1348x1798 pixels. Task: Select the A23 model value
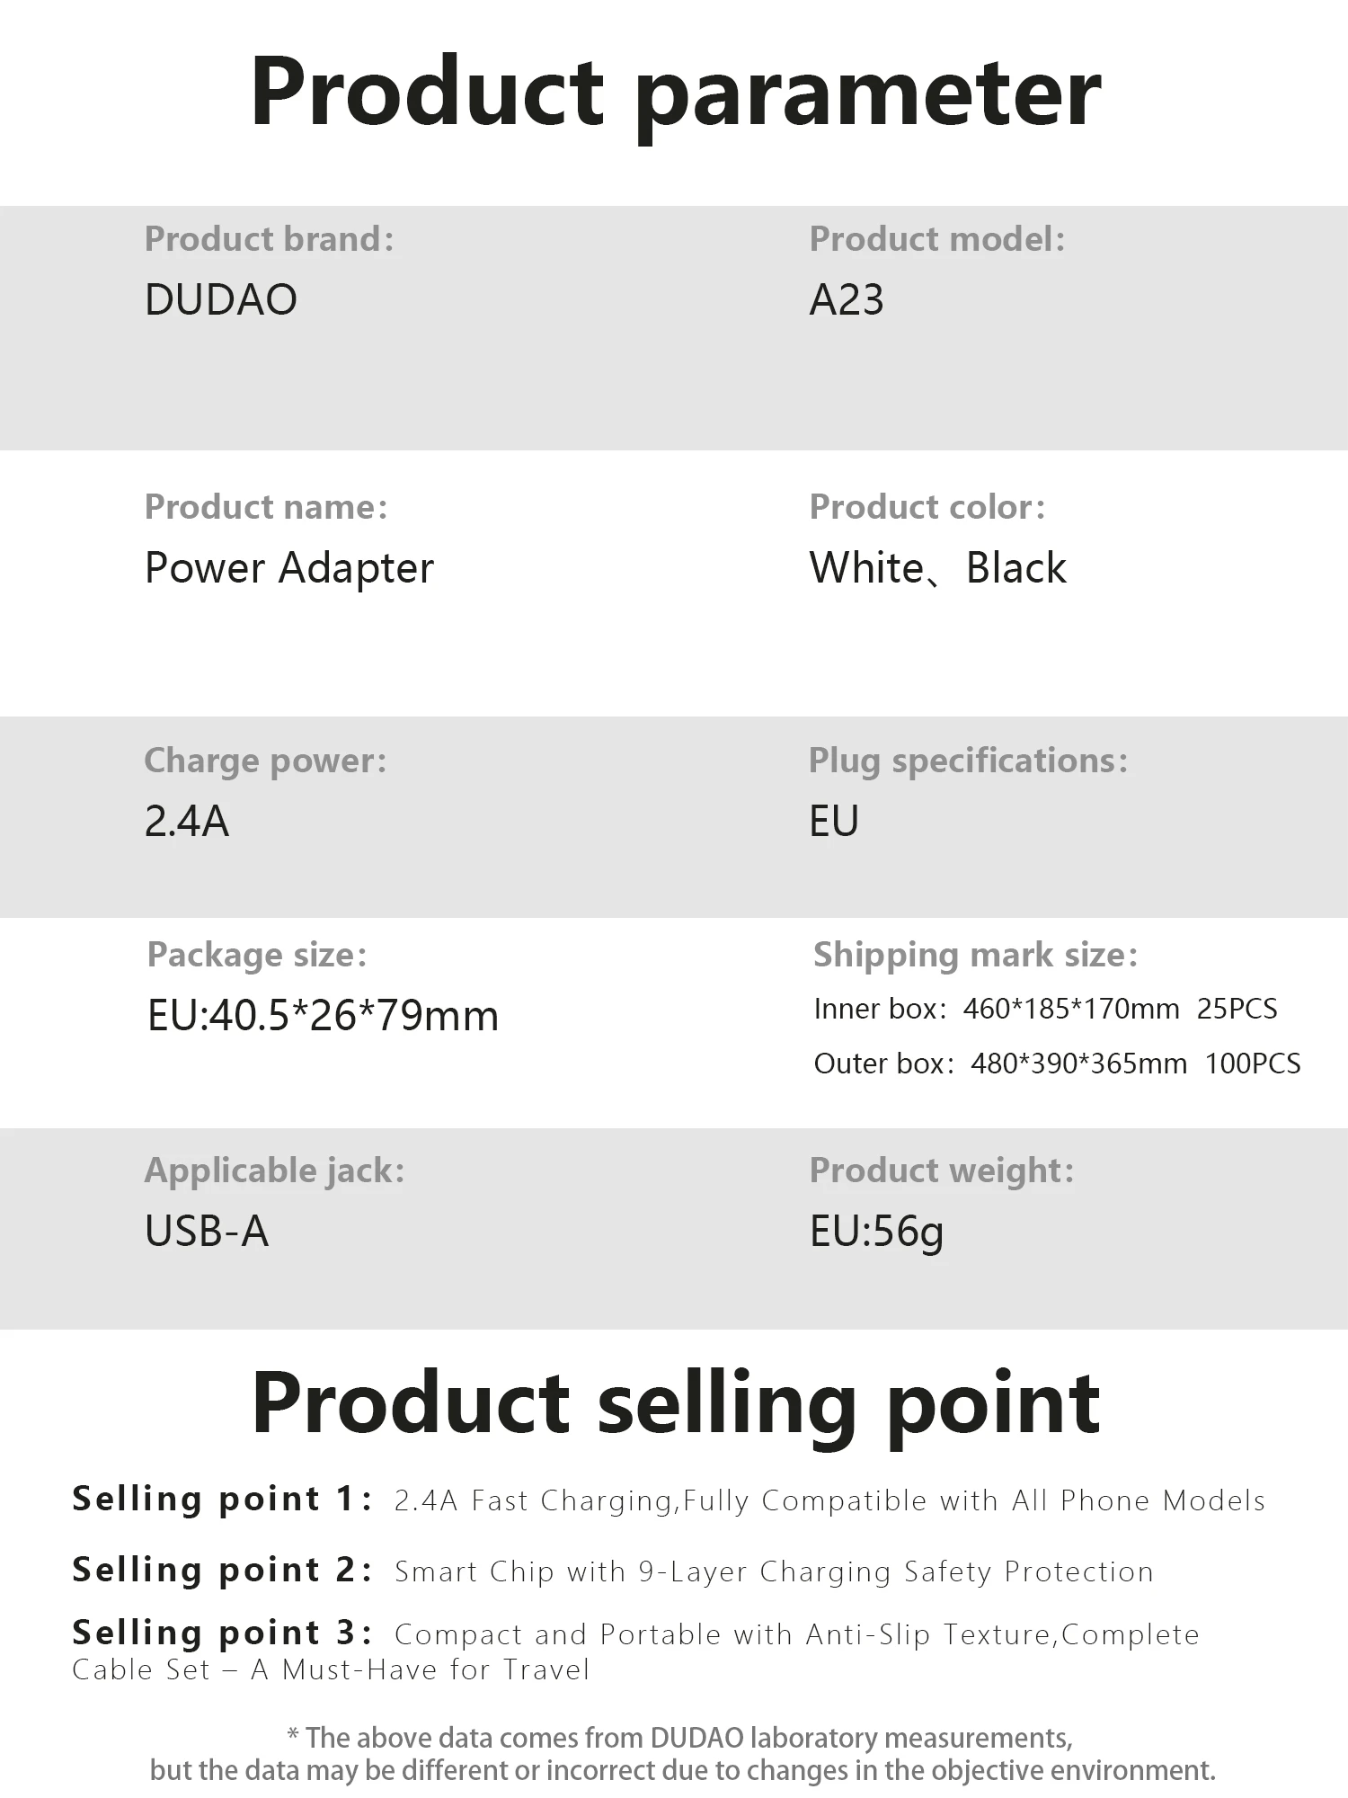pyautogui.click(x=846, y=300)
